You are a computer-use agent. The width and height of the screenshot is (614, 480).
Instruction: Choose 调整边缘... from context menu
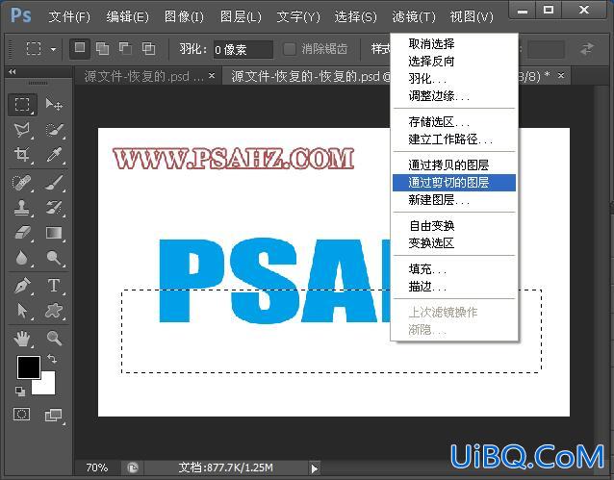[x=454, y=96]
